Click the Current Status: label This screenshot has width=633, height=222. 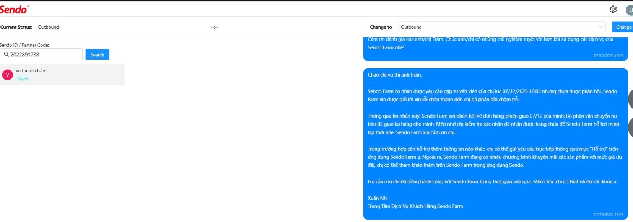click(x=16, y=27)
